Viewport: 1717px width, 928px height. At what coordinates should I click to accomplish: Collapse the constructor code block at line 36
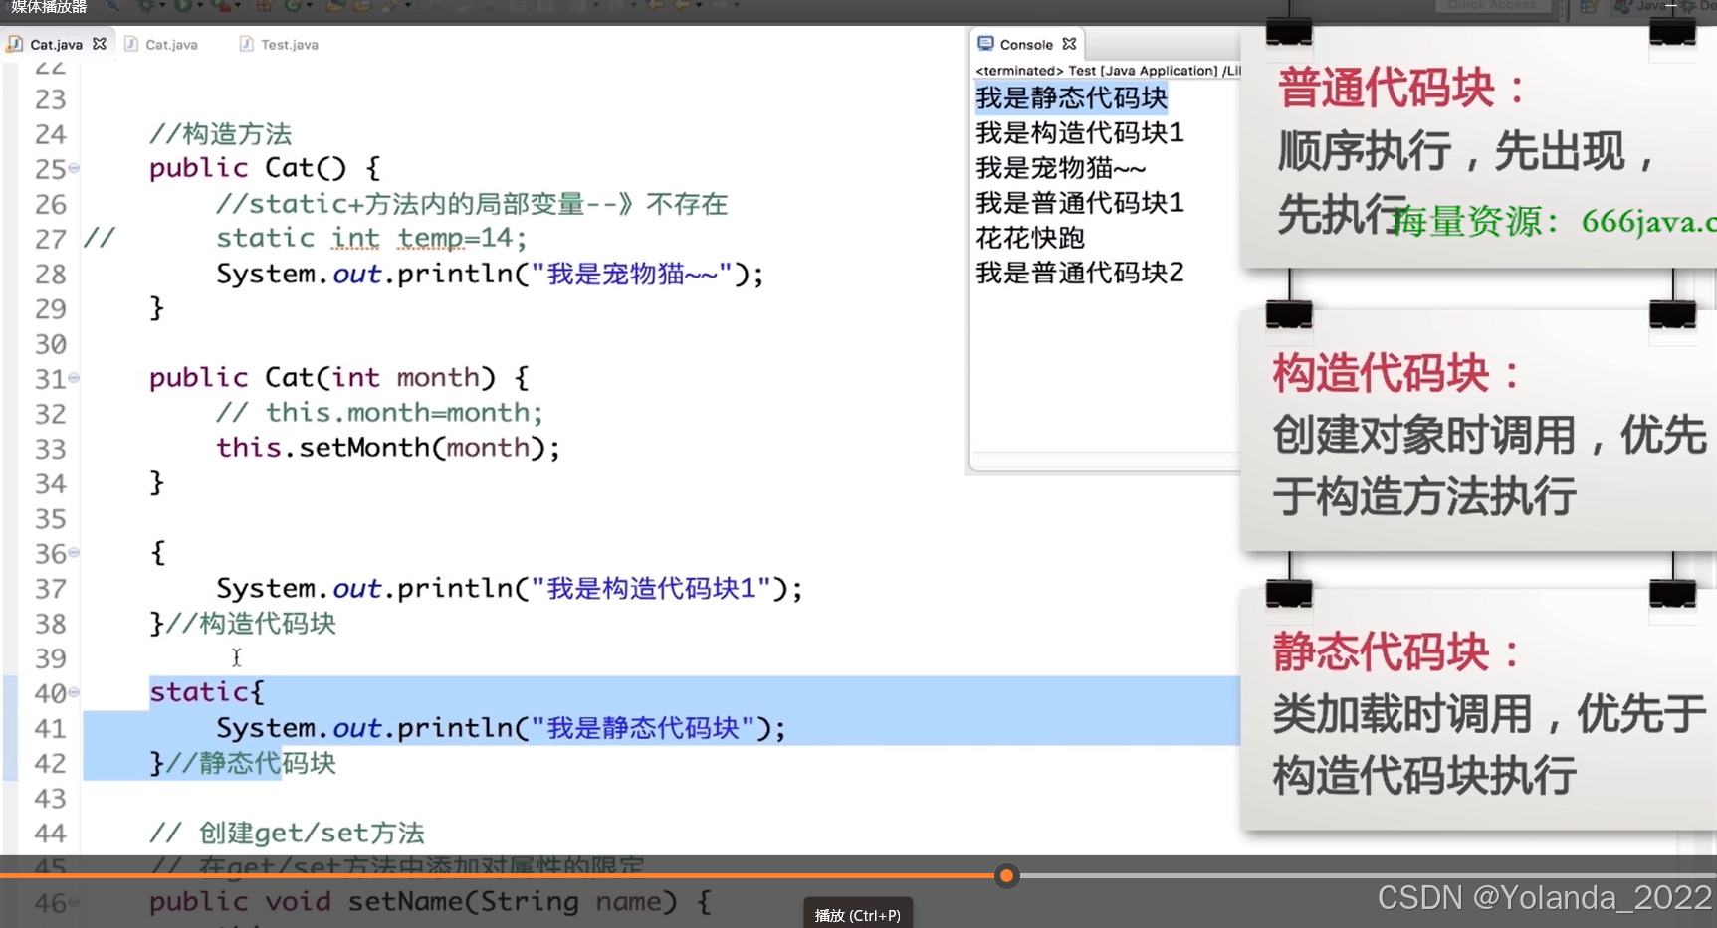coord(74,553)
